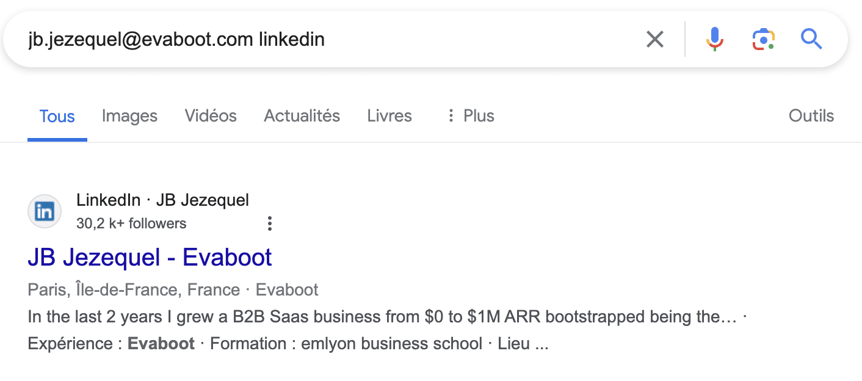Open the JB Jezequel - Evaboot result link
This screenshot has width=862, height=381.
click(x=150, y=257)
